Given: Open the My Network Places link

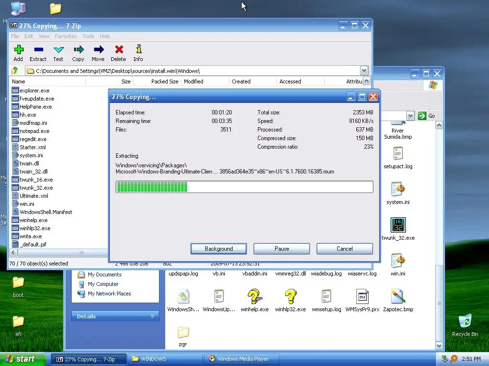Looking at the screenshot, I should point(109,294).
